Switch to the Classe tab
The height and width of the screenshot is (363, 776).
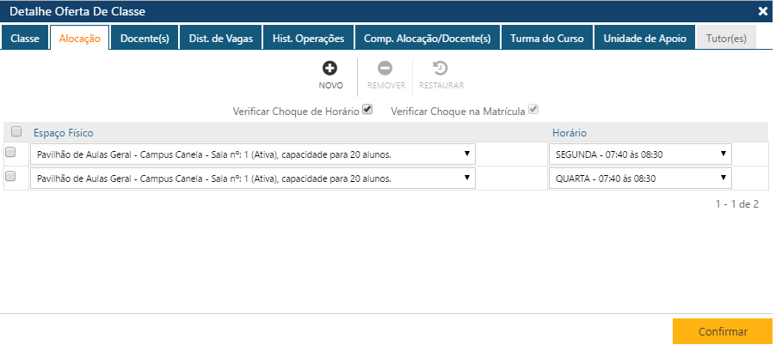point(25,39)
